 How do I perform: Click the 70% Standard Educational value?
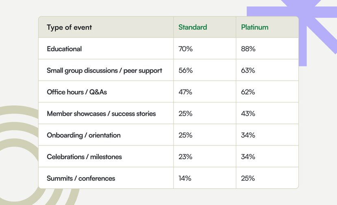pyautogui.click(x=185, y=49)
